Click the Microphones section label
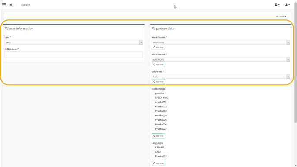The width and height of the screenshot is (297, 167). (158, 89)
